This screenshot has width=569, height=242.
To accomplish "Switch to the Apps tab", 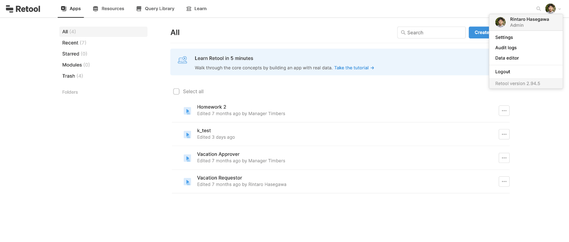I will pyautogui.click(x=71, y=9).
